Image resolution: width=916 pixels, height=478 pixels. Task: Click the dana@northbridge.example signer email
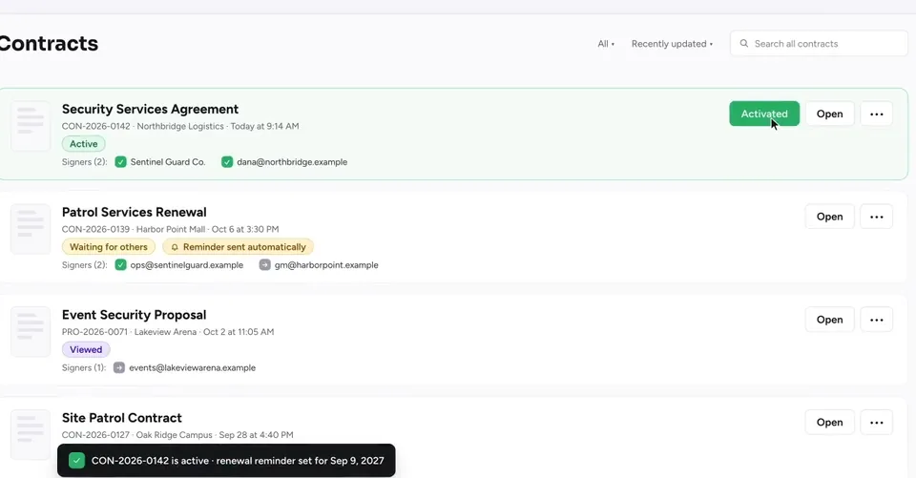coord(292,162)
